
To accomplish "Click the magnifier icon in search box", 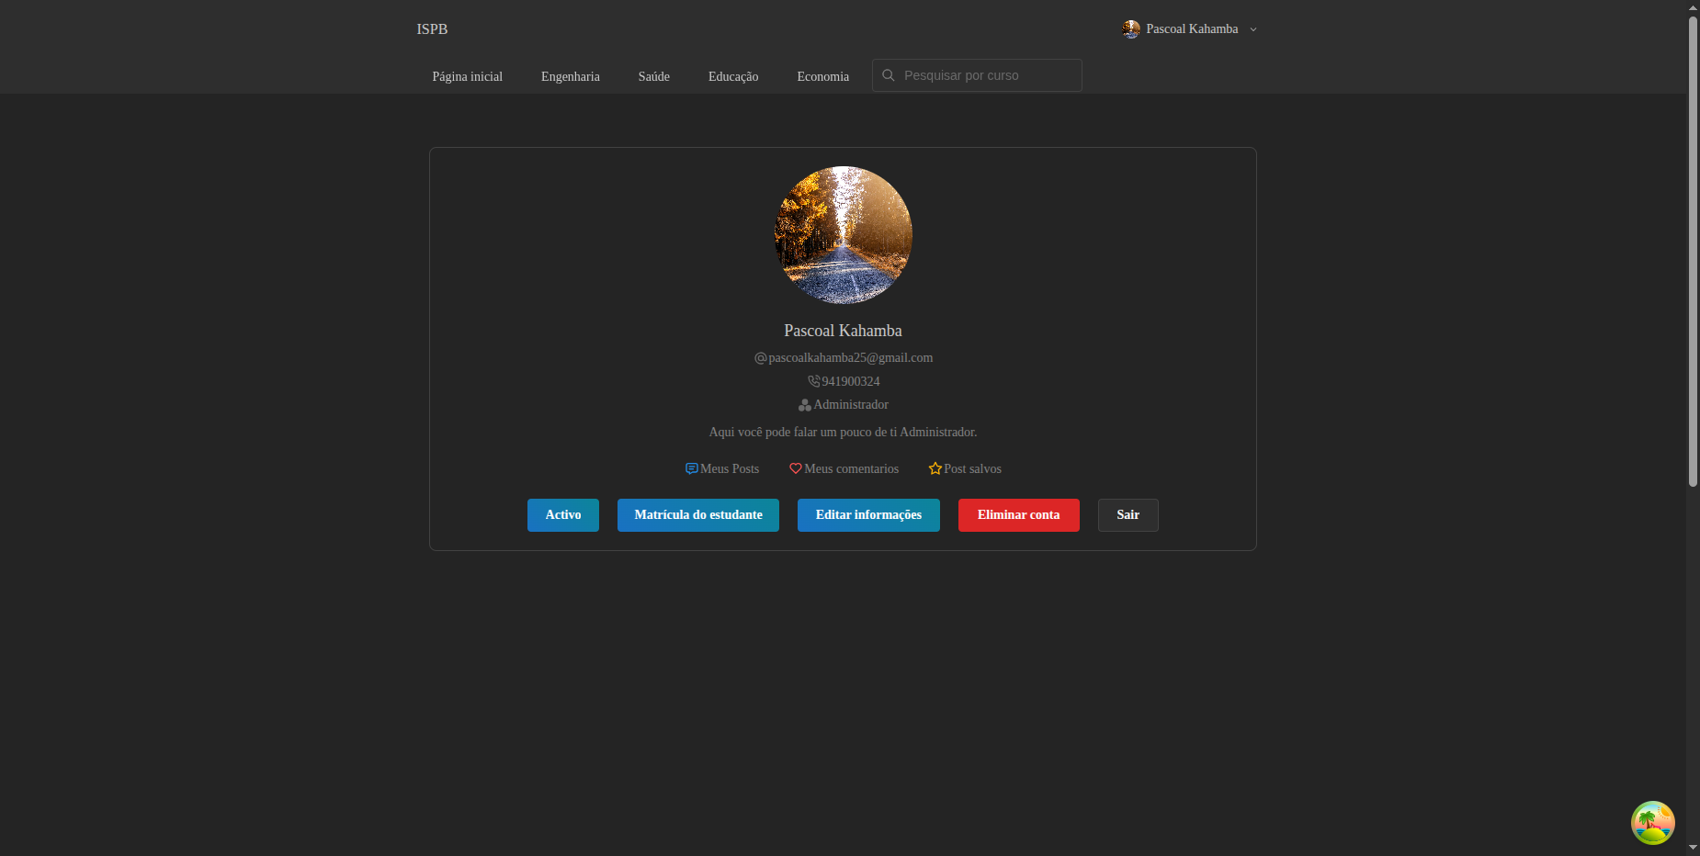I will click(889, 75).
